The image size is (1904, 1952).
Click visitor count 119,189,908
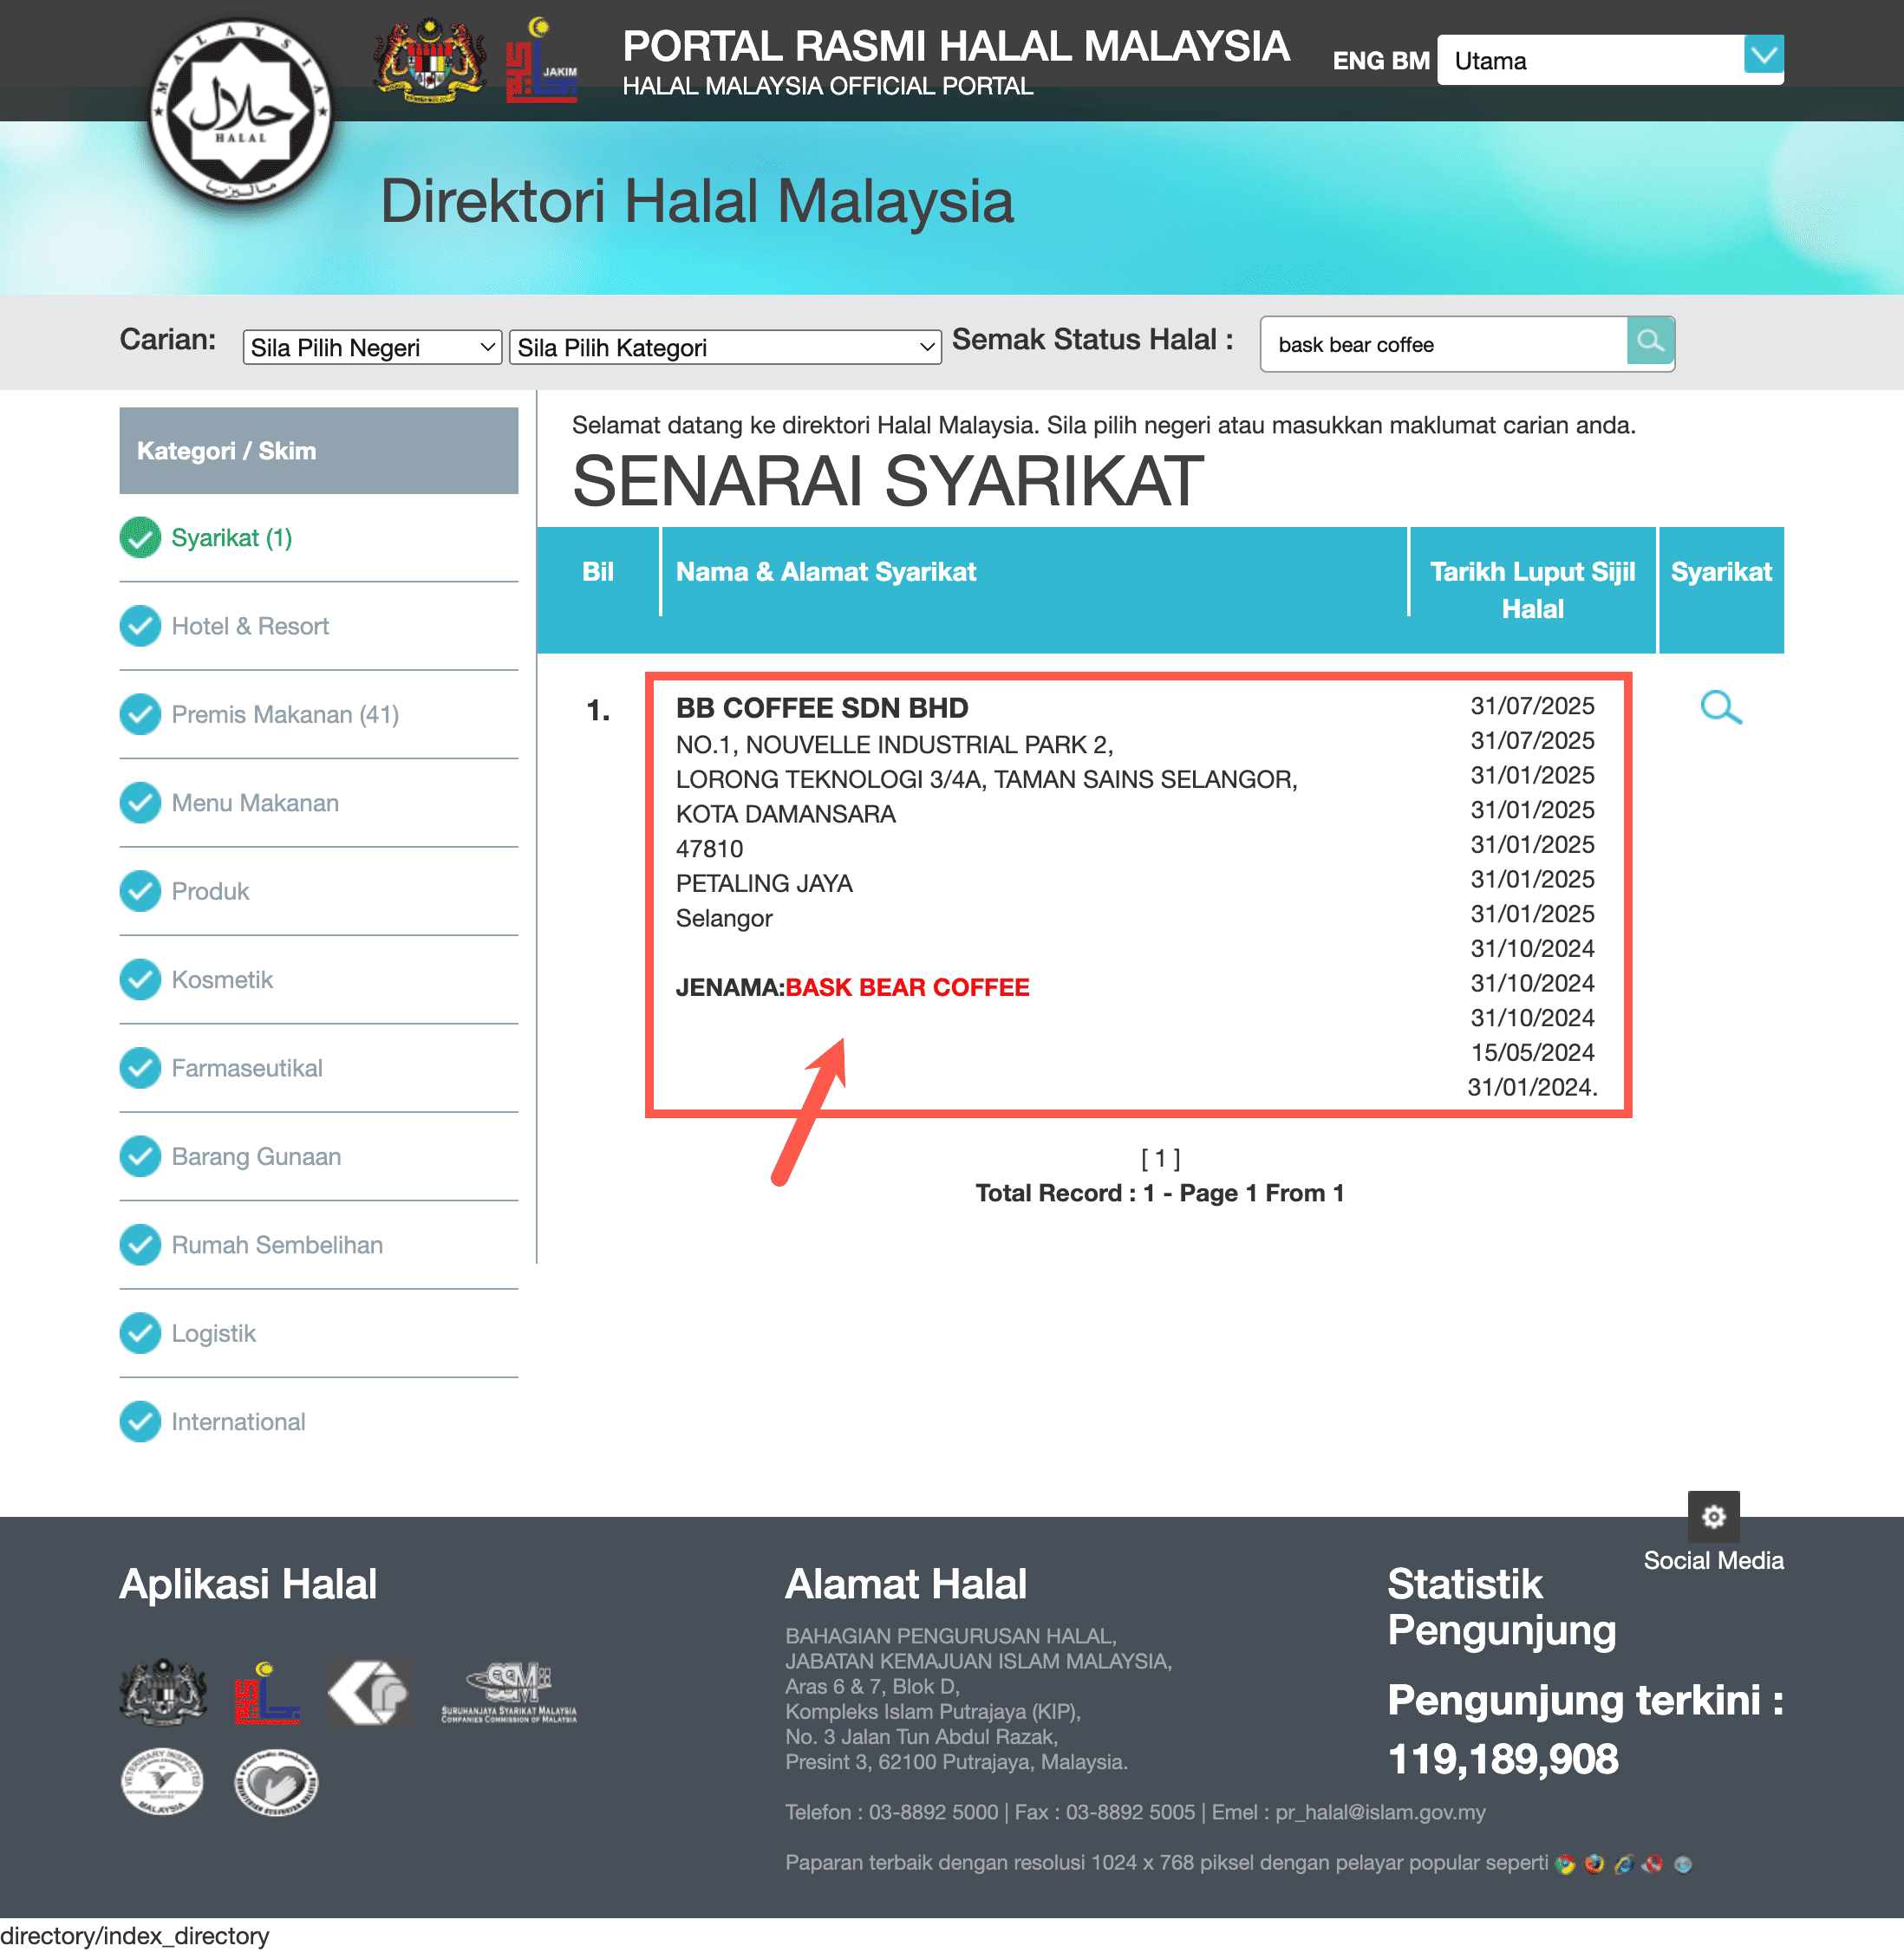point(1502,1759)
